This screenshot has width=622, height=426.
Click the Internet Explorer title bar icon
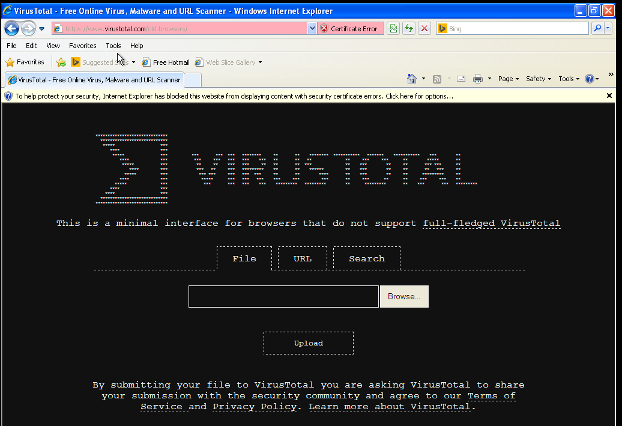pos(8,10)
